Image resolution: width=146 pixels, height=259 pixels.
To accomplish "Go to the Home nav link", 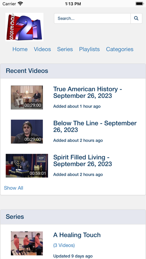I will (x=20, y=49).
